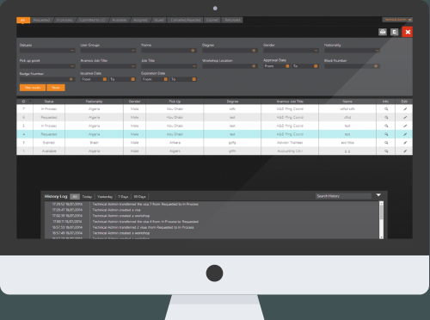Open info magnifier for Expired Brazil row

click(x=386, y=143)
